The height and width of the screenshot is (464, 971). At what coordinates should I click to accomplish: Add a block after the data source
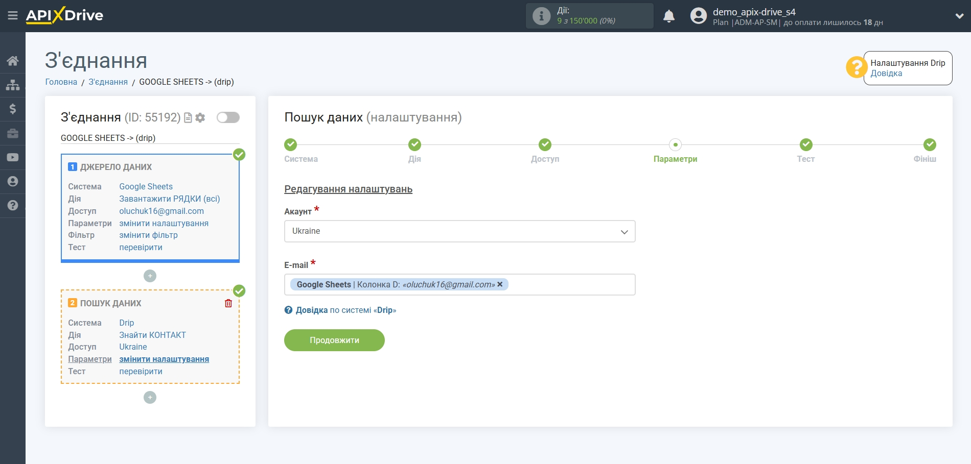click(150, 276)
